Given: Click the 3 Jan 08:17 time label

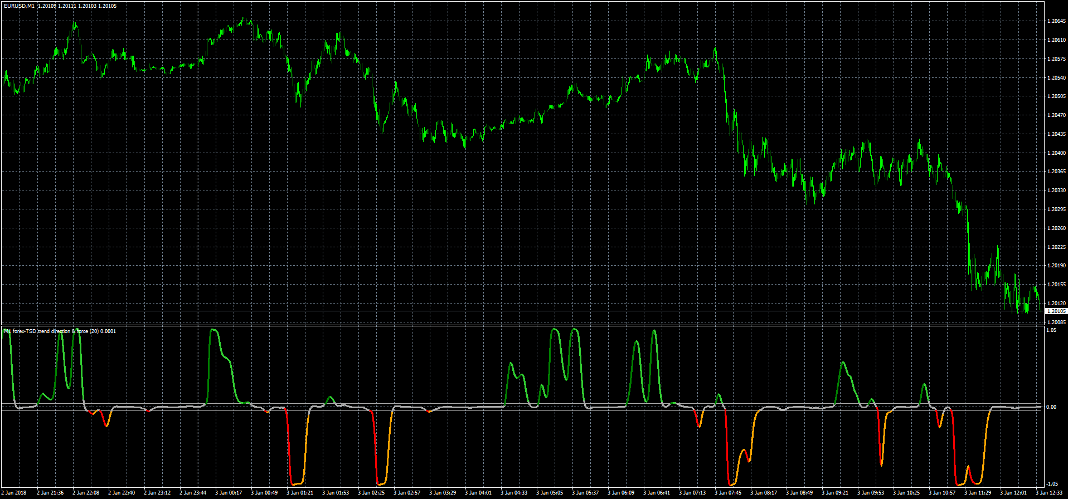Looking at the screenshot, I should tap(764, 493).
